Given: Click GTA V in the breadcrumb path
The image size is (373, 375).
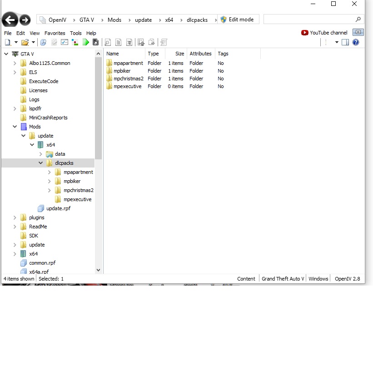Looking at the screenshot, I should pos(87,20).
